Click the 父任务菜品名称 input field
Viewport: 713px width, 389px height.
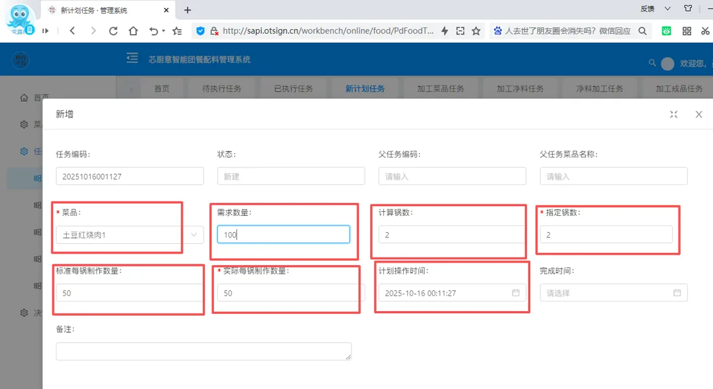[x=614, y=176]
